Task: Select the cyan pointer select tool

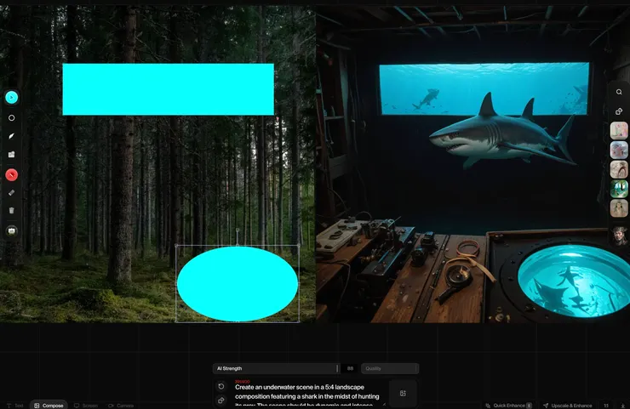Action: 12,97
